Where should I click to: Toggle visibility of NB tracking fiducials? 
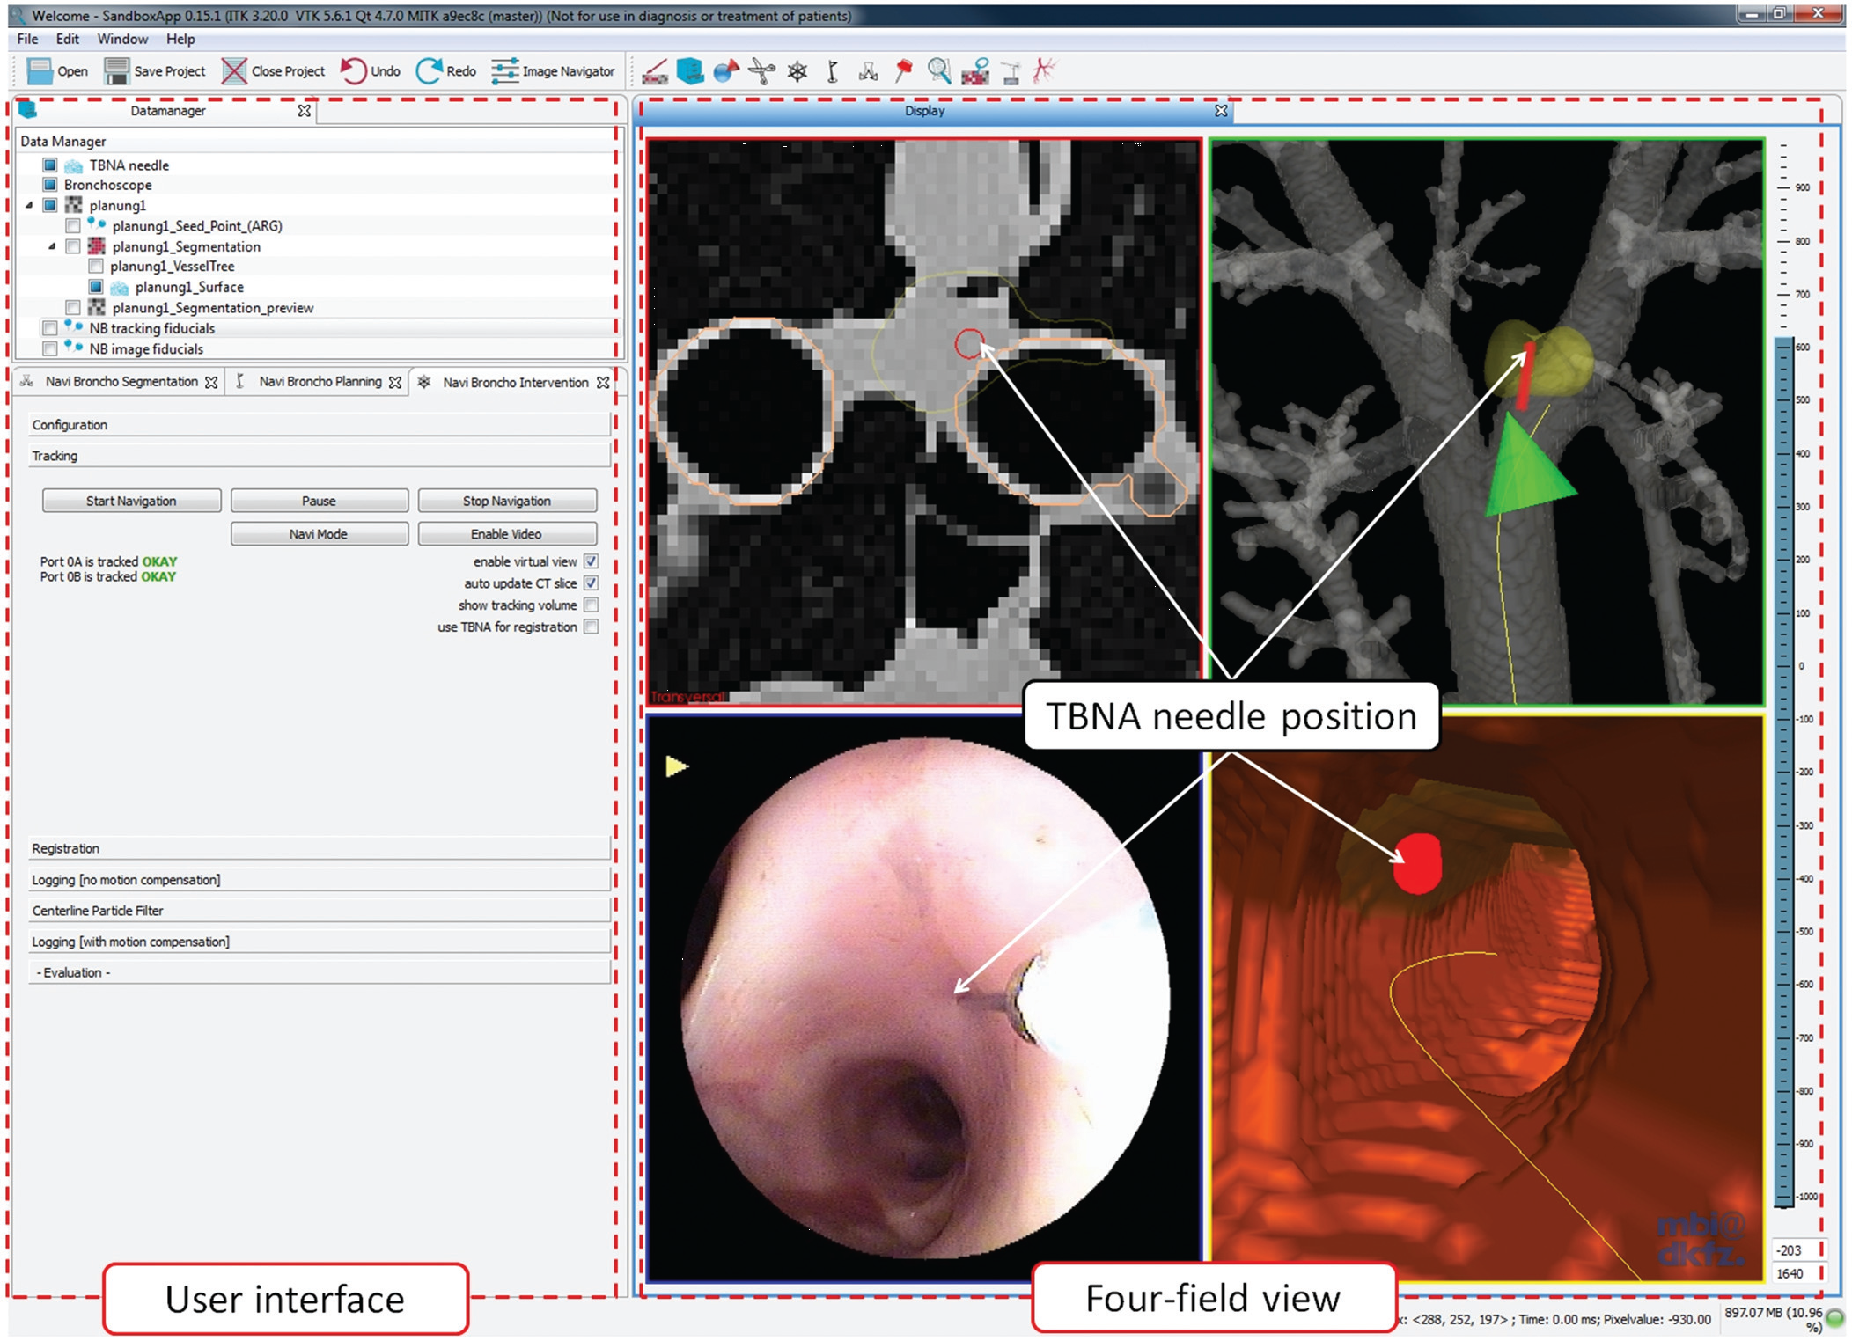click(x=50, y=328)
